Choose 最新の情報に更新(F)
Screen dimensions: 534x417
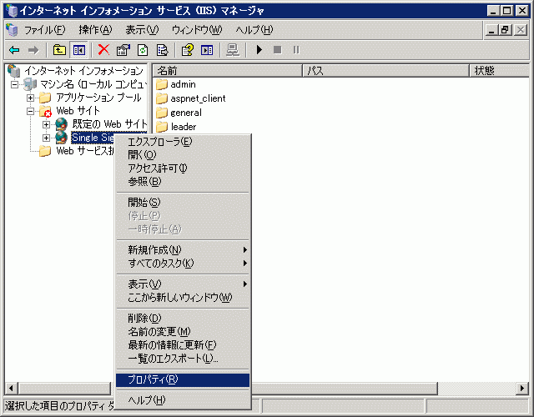pyautogui.click(x=183, y=345)
